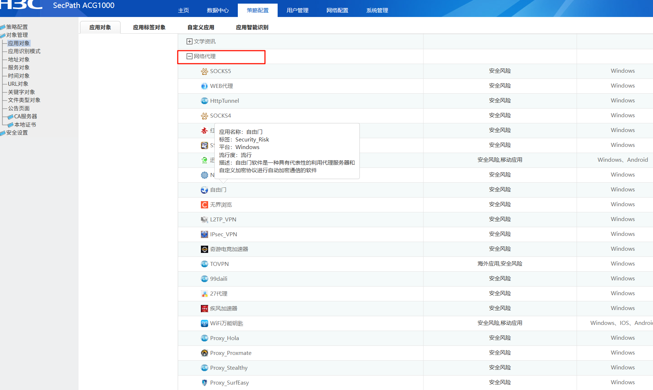Click the Windows、Android platform cell
This screenshot has height=390, width=653.
pos(623,160)
